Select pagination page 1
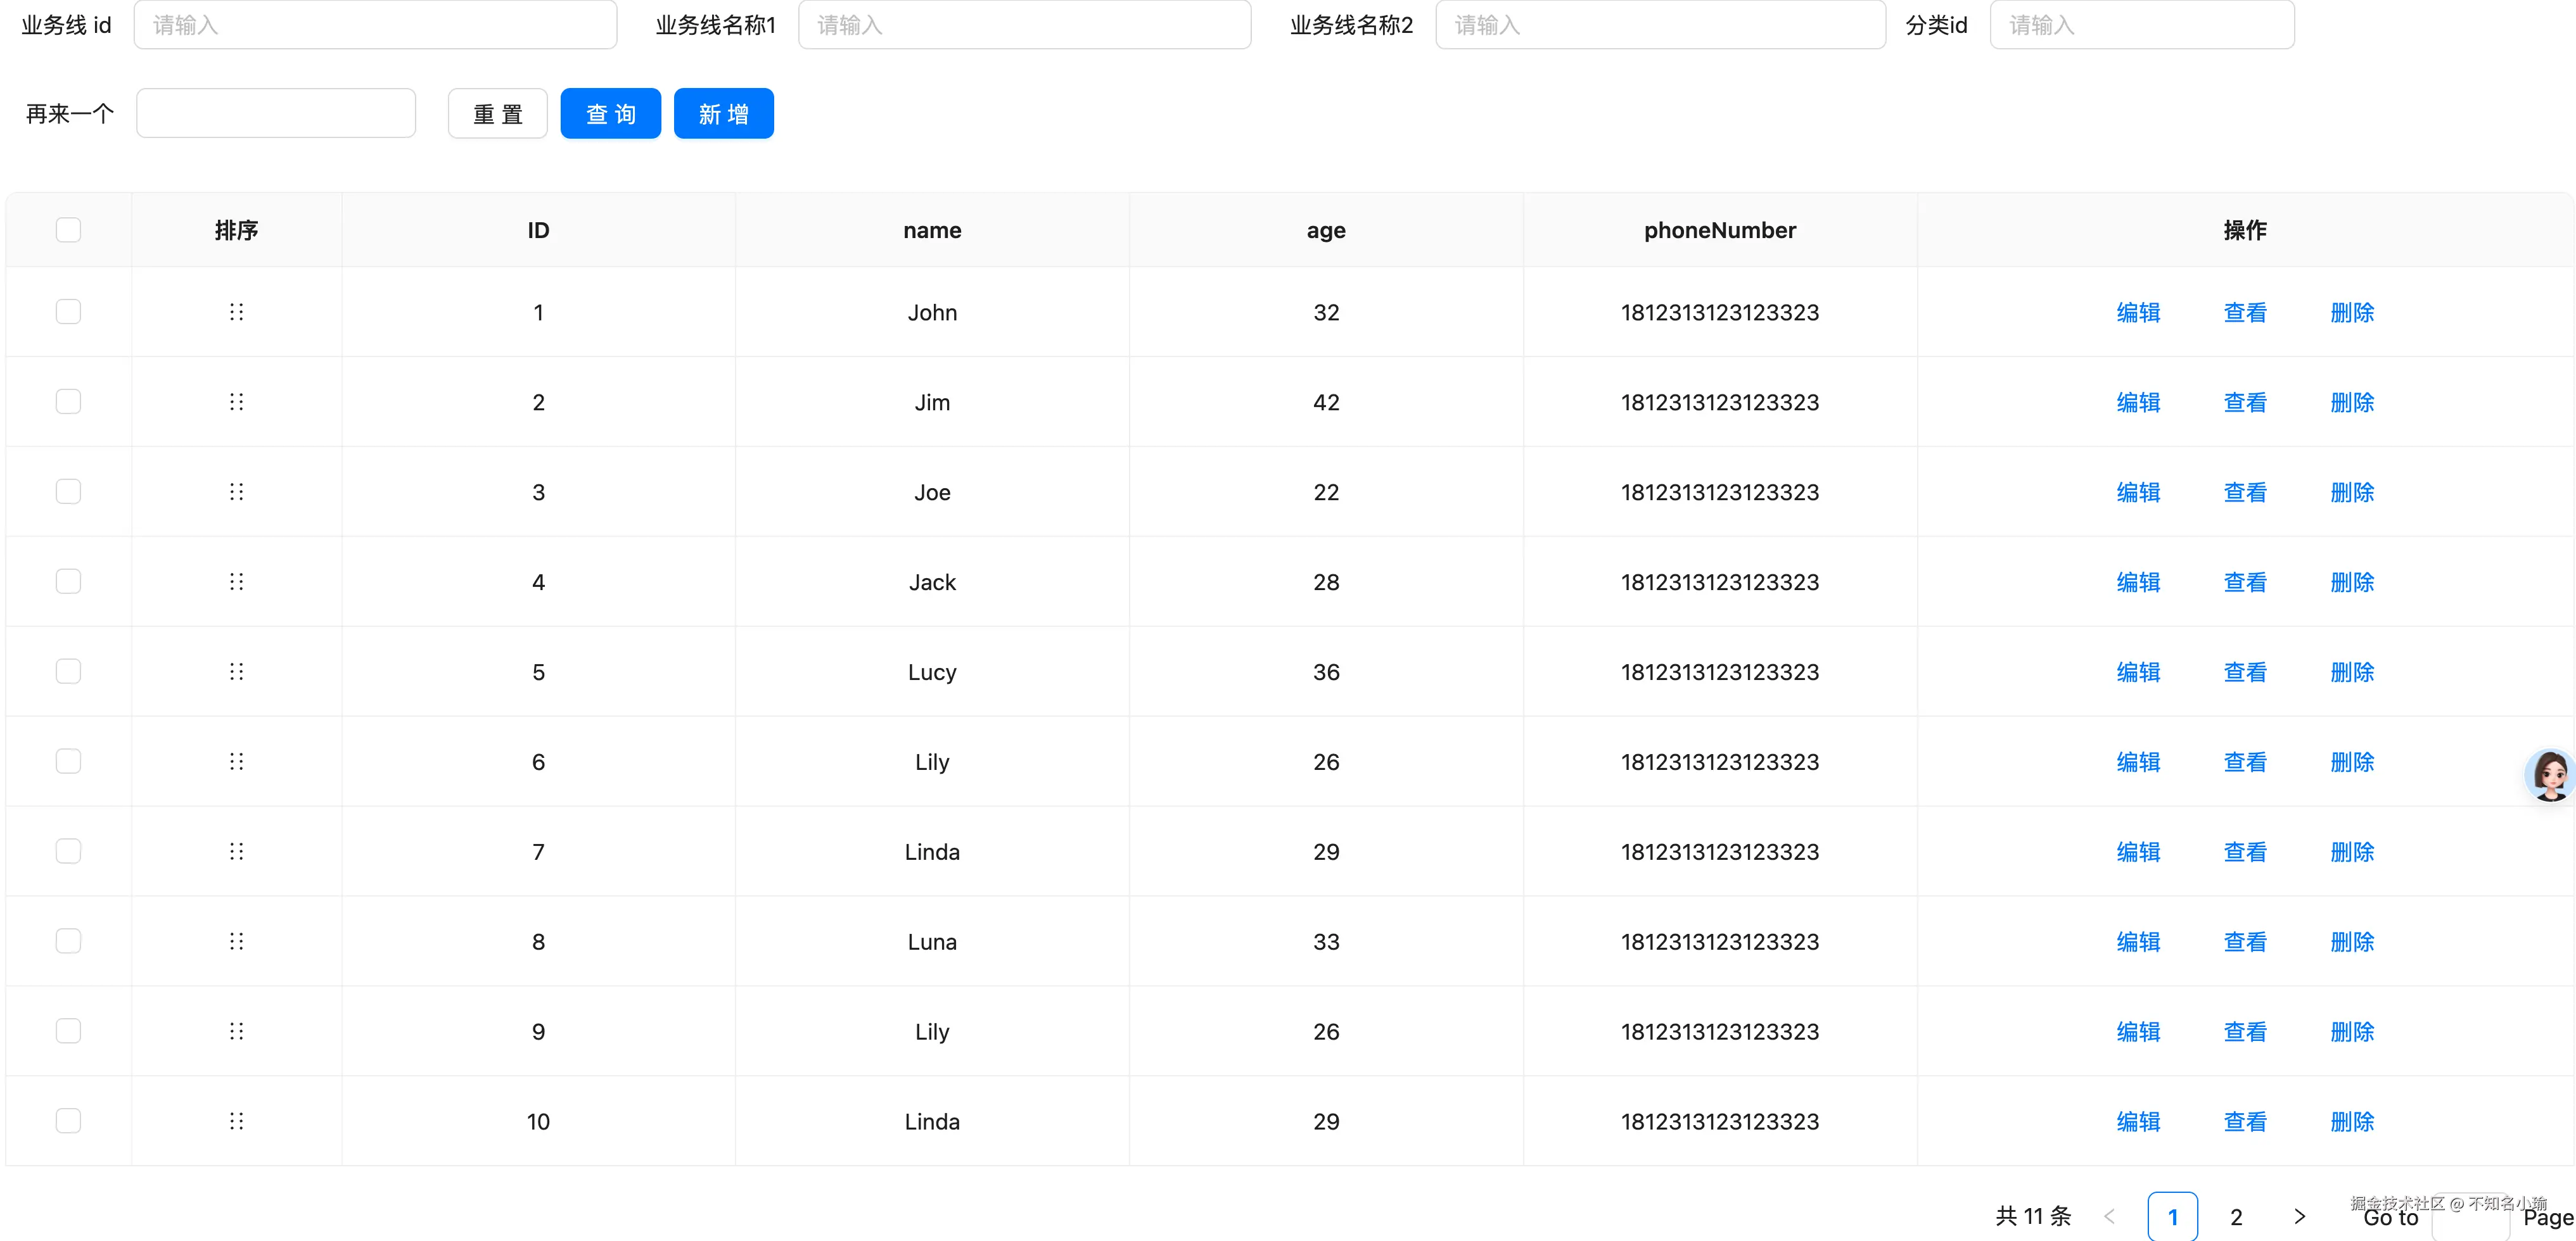Viewport: 2576px width, 1241px height. click(2172, 1216)
